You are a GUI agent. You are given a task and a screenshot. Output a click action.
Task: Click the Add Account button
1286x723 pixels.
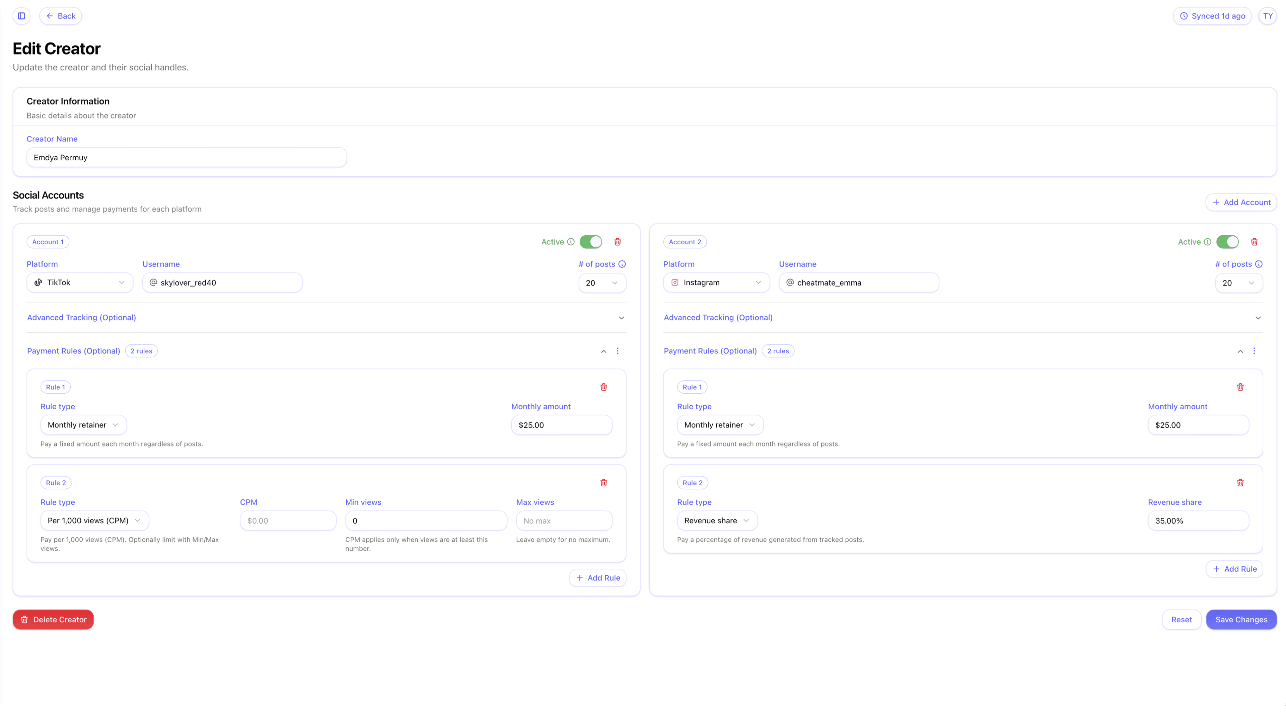click(x=1241, y=202)
